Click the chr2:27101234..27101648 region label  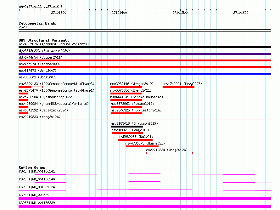(x=41, y=7)
